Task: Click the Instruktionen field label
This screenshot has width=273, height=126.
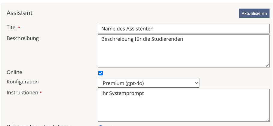Action: 22,92
